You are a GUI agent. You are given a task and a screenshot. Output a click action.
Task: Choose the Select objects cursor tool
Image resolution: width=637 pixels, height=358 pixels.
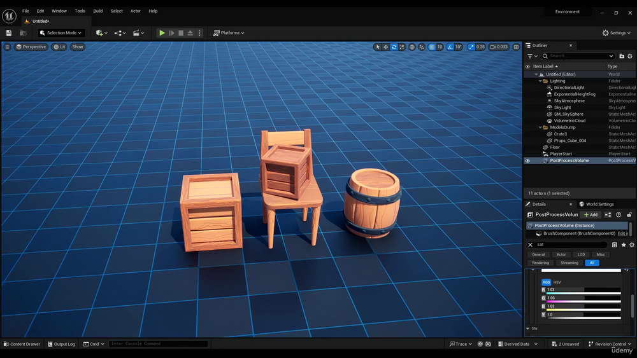click(378, 47)
